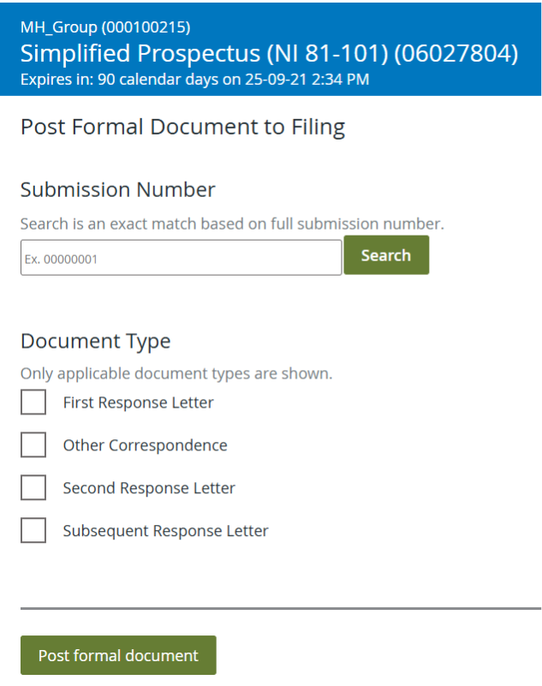Tick the First Response Letter checkbox
The width and height of the screenshot is (542, 686).
click(x=33, y=403)
